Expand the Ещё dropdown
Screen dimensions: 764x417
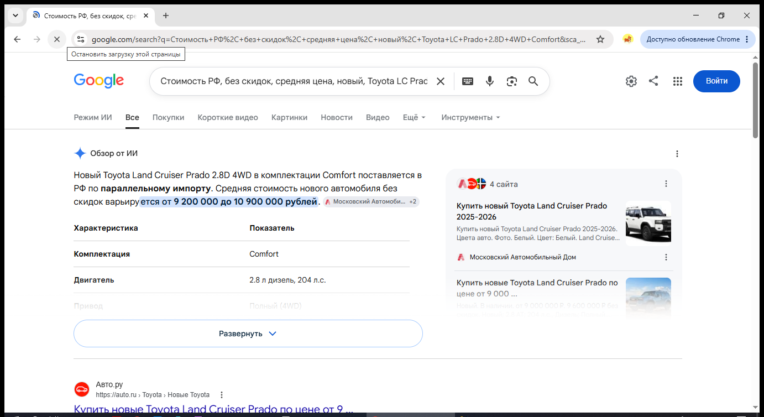point(415,117)
